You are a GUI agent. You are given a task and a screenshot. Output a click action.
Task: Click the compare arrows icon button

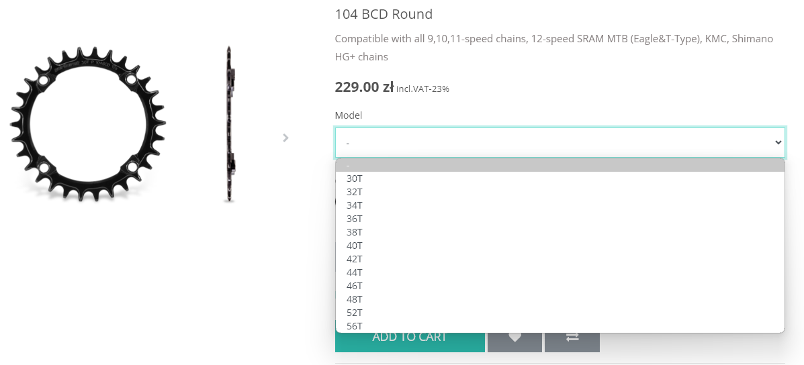tap(572, 337)
